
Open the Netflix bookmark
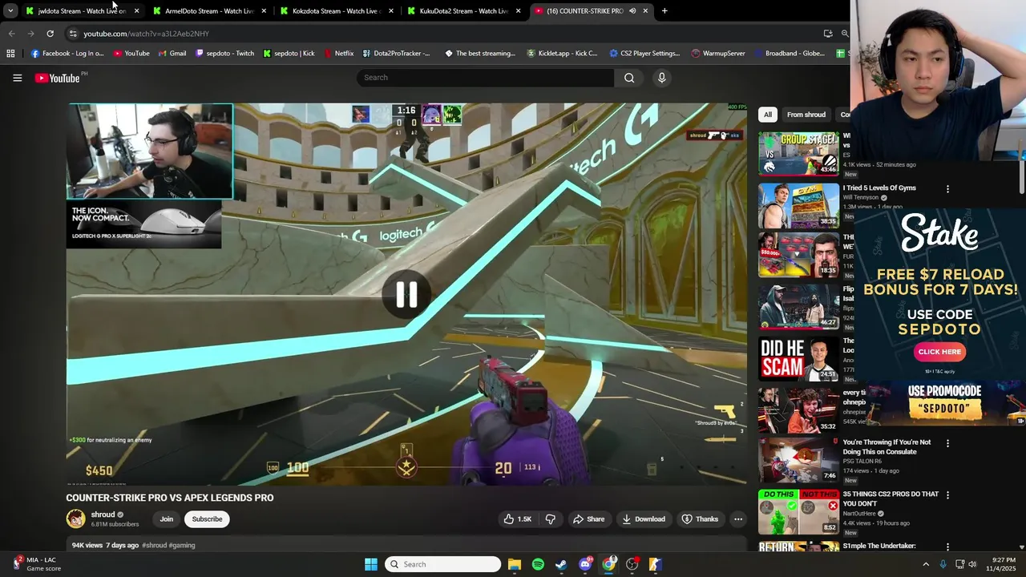pyautogui.click(x=339, y=54)
